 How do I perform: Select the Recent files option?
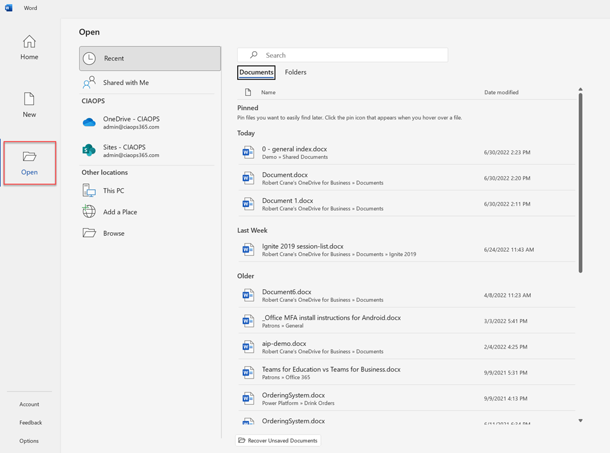(150, 58)
